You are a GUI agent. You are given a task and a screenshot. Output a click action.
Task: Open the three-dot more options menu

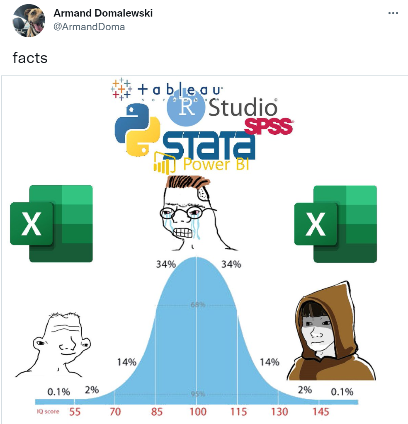[x=393, y=13]
